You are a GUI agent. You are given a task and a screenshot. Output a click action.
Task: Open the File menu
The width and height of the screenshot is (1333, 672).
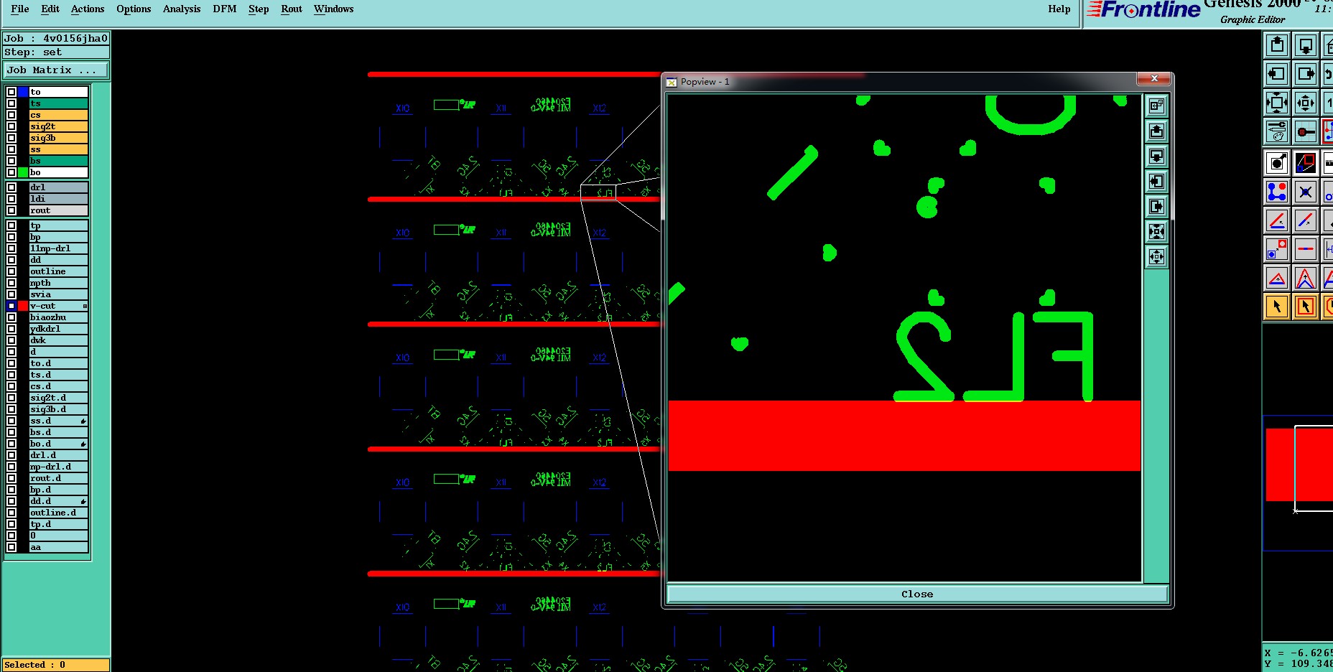point(20,9)
